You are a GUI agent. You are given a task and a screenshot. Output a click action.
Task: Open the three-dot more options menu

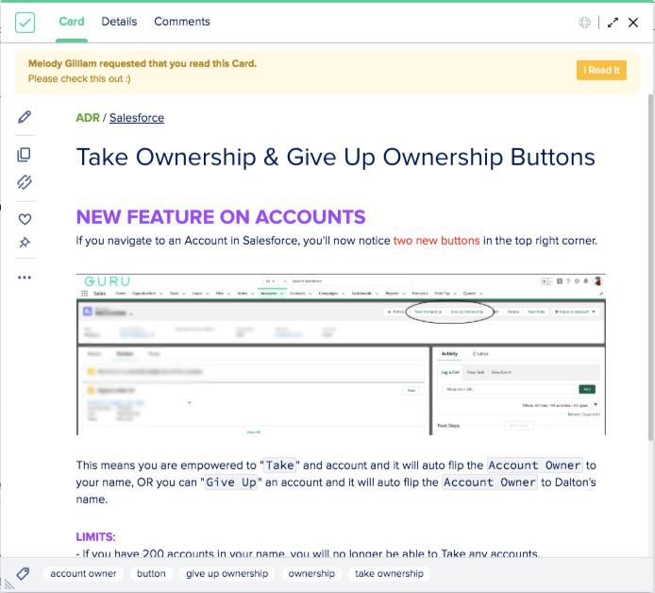tap(25, 278)
